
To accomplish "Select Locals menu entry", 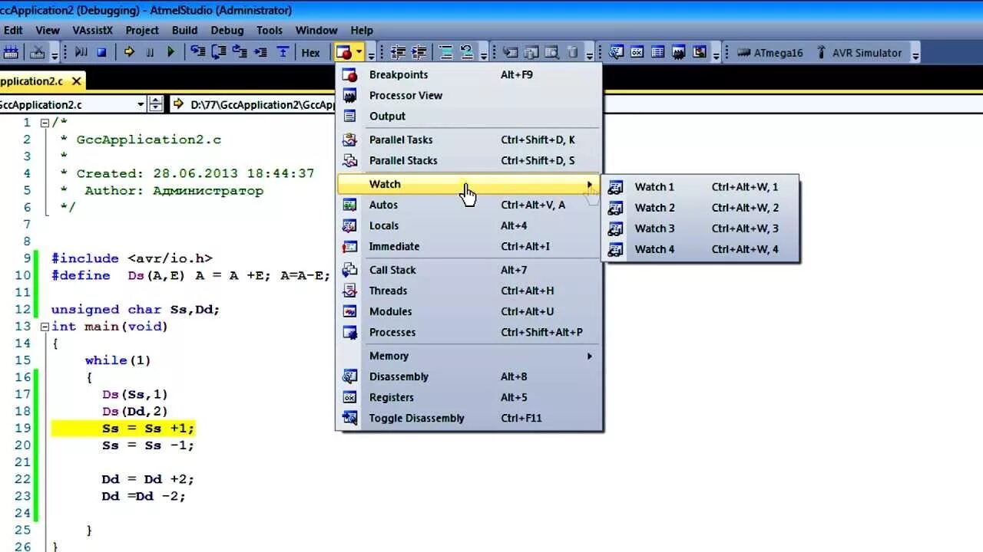I will 469,225.
